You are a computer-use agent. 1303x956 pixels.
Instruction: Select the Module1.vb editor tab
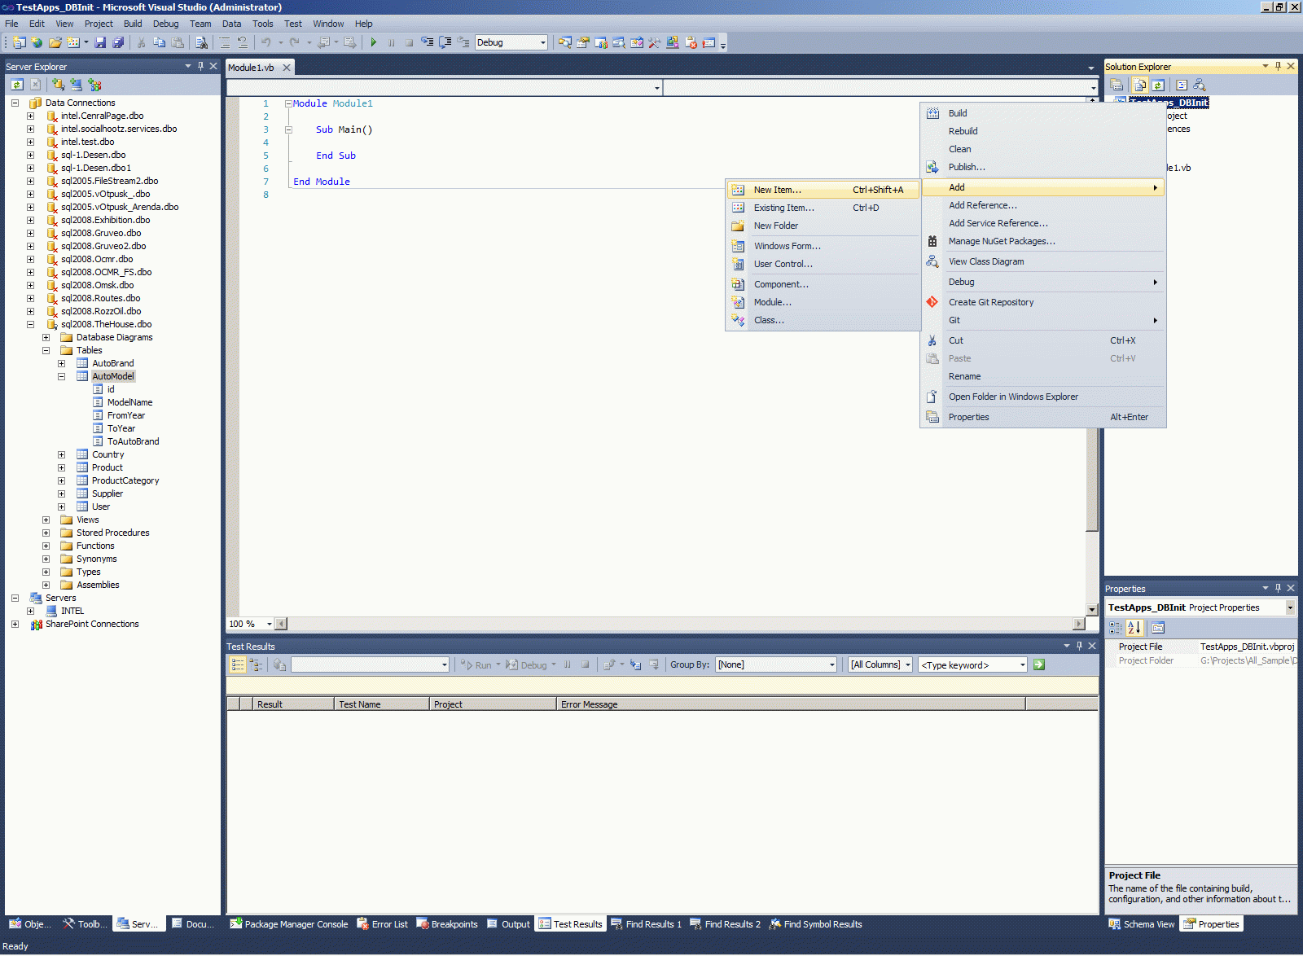coord(251,68)
